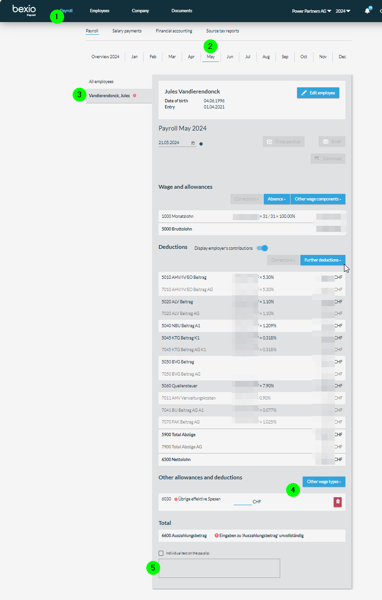Open the wage Corrections dropdown
This screenshot has width=382, height=600.
pyautogui.click(x=247, y=199)
